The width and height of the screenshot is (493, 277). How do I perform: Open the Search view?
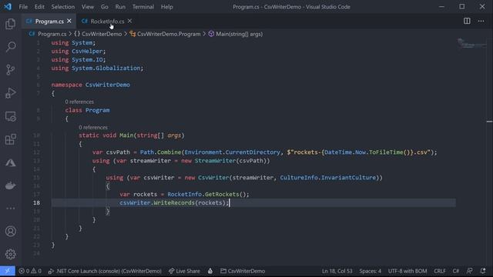(x=10, y=47)
